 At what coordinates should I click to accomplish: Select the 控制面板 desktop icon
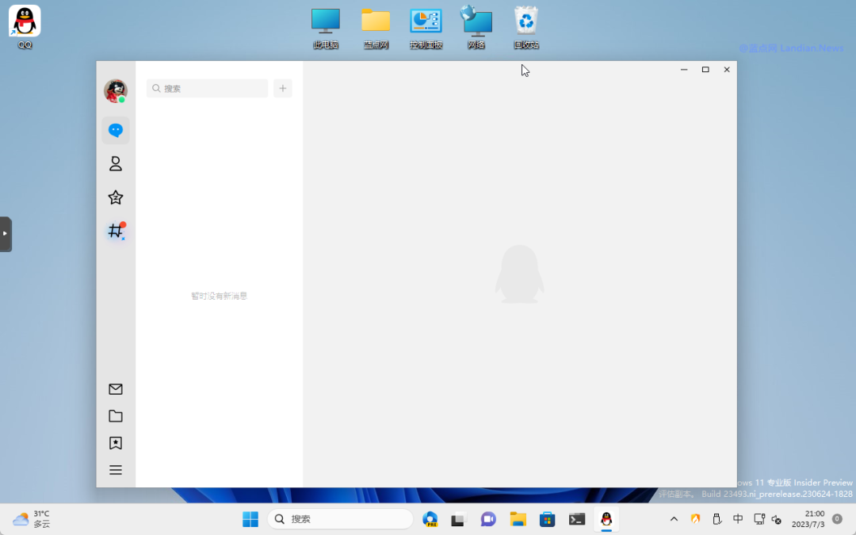426,29
